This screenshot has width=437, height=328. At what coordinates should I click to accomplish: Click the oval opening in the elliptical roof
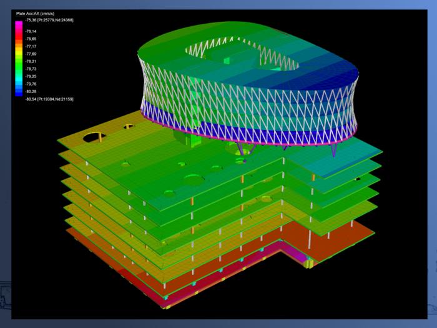(x=240, y=52)
